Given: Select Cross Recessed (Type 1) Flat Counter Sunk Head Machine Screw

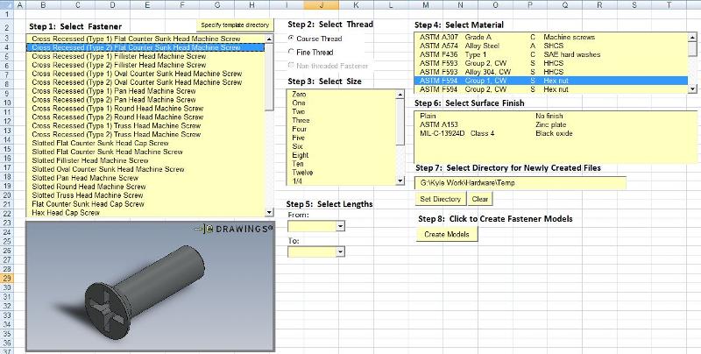Looking at the screenshot, I should [145, 39].
